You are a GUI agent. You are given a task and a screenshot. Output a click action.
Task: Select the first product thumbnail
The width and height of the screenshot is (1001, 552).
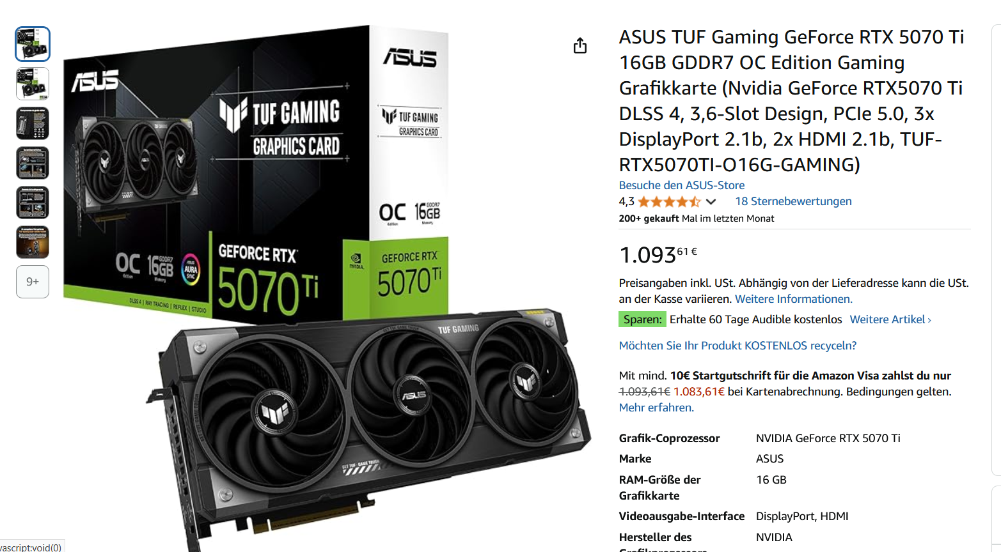[x=33, y=44]
